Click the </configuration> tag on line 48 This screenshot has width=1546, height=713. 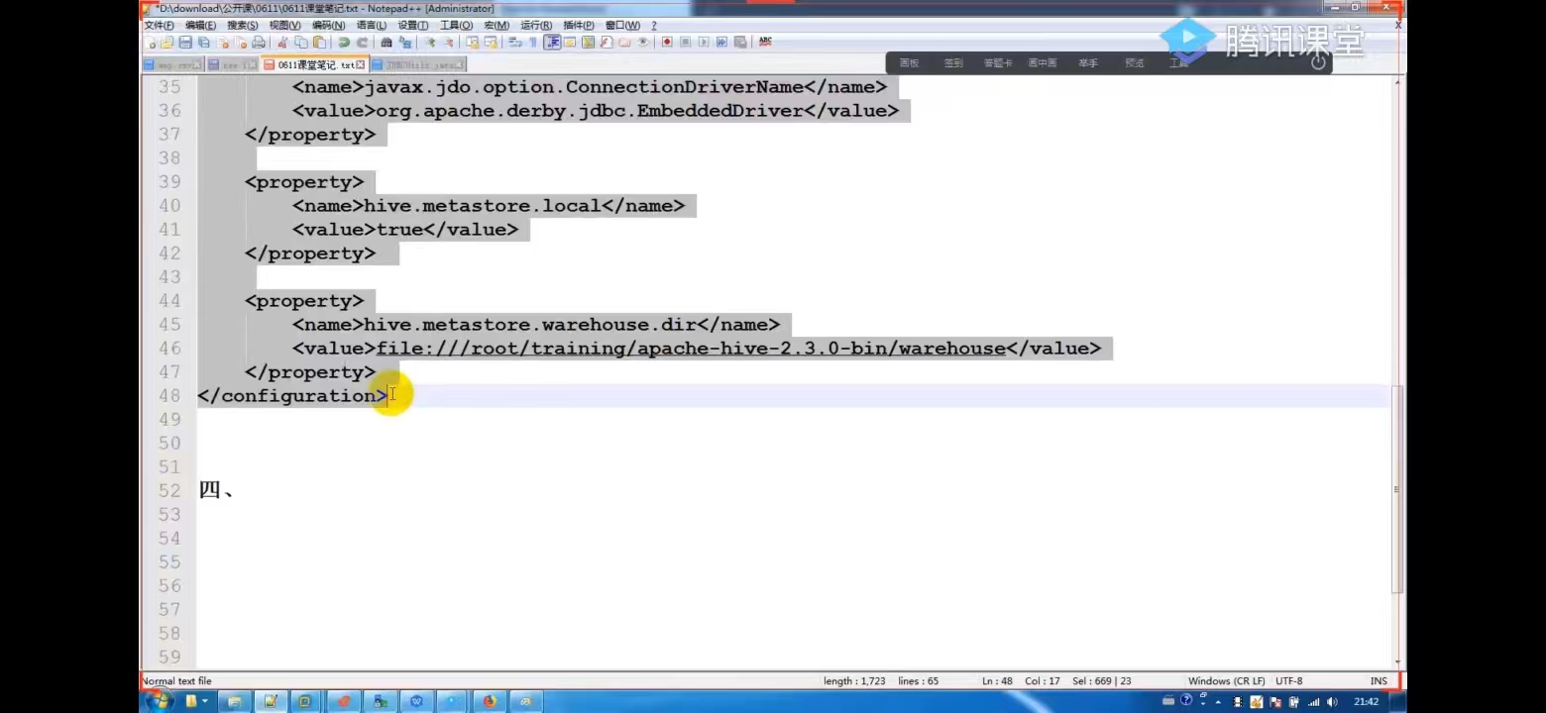coord(292,396)
